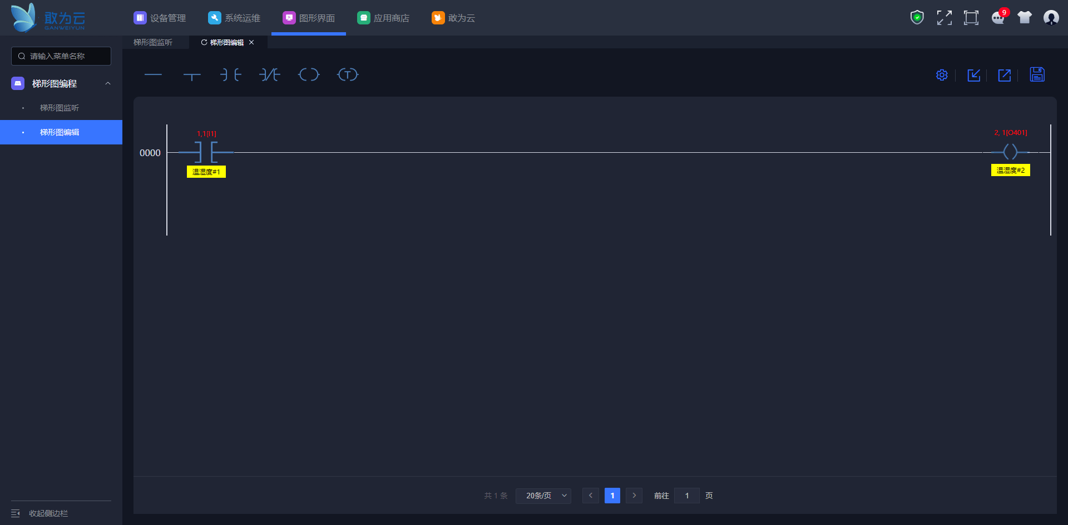Image resolution: width=1068 pixels, height=525 pixels.
Task: Click the 1,1[I1] address text
Action: (206, 134)
